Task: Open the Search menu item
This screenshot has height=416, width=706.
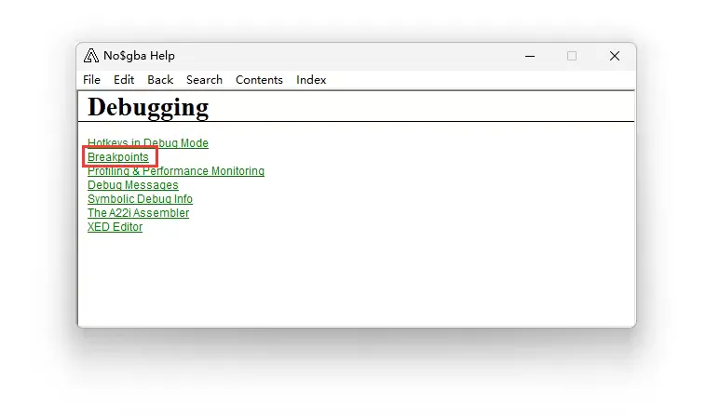Action: pos(204,80)
